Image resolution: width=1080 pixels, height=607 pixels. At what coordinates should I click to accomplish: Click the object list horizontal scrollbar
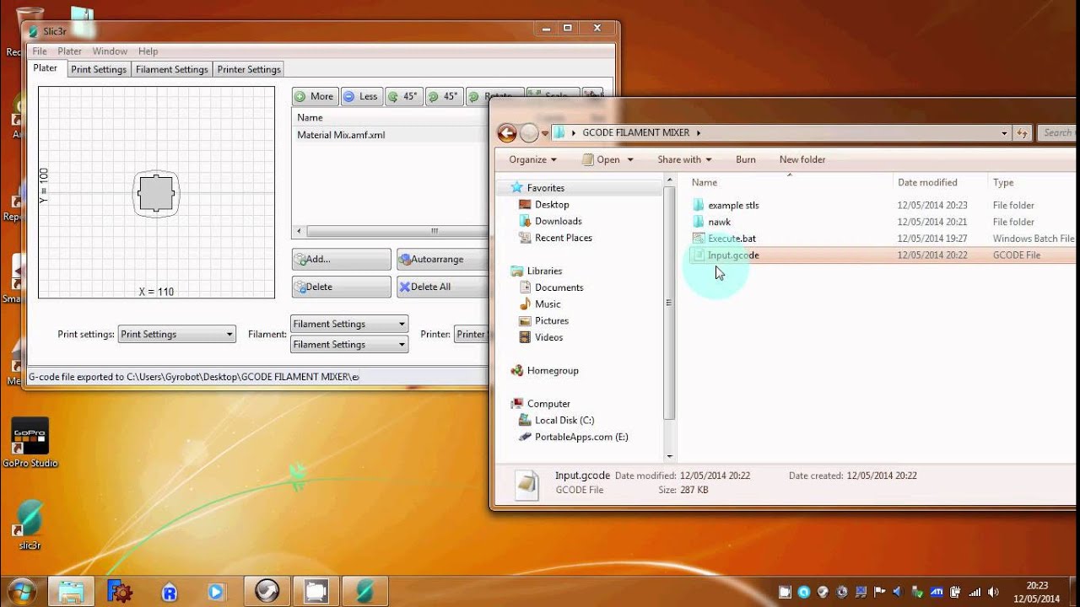coord(388,231)
